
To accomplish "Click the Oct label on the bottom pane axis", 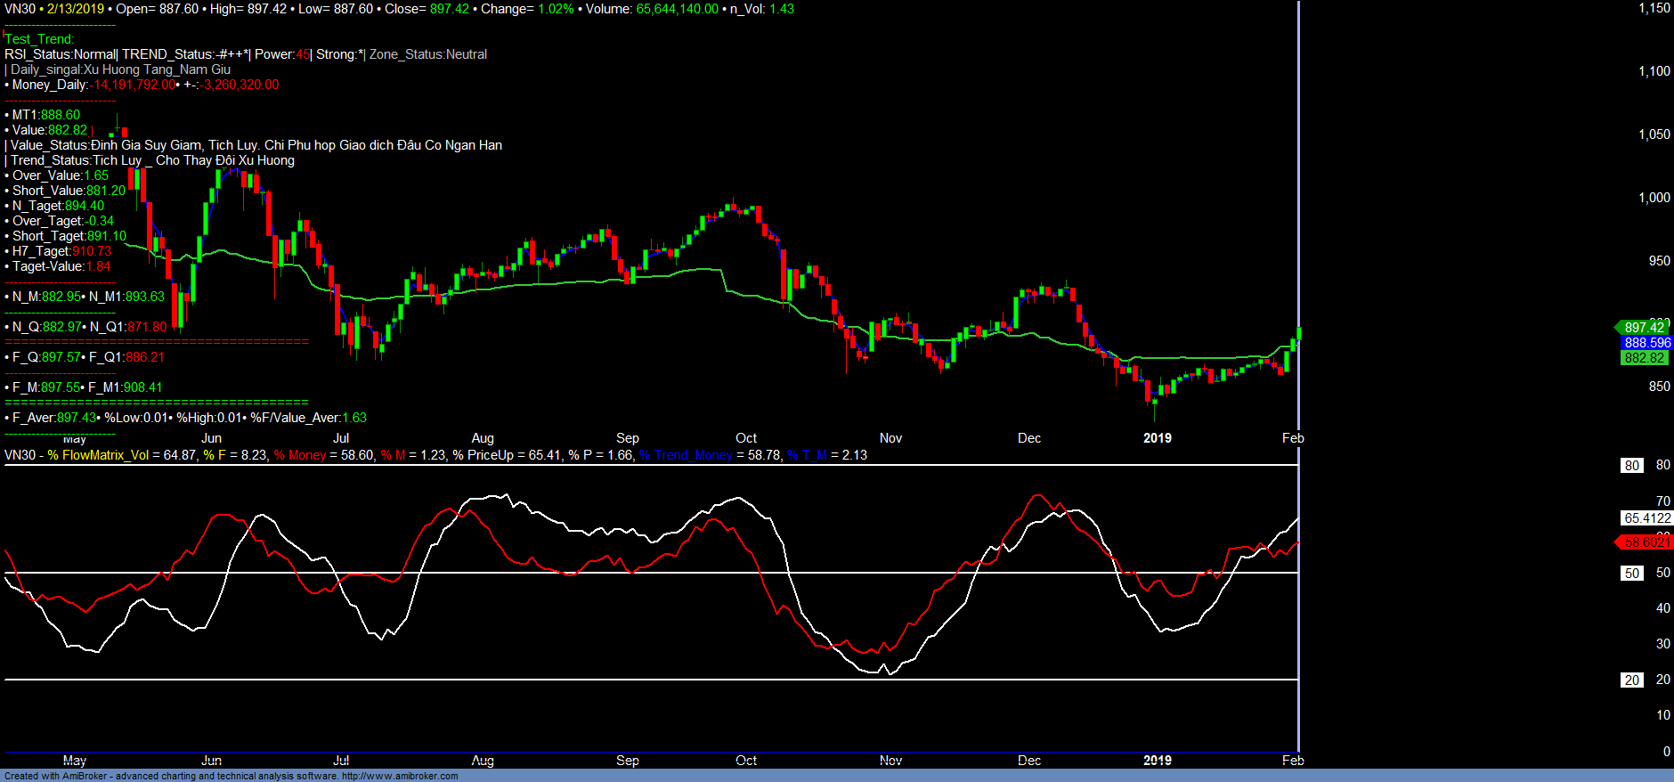I will (746, 761).
